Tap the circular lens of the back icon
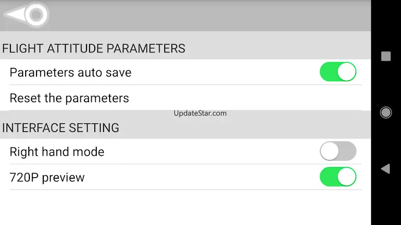Viewport: 401px width, 225px height. 36,14
